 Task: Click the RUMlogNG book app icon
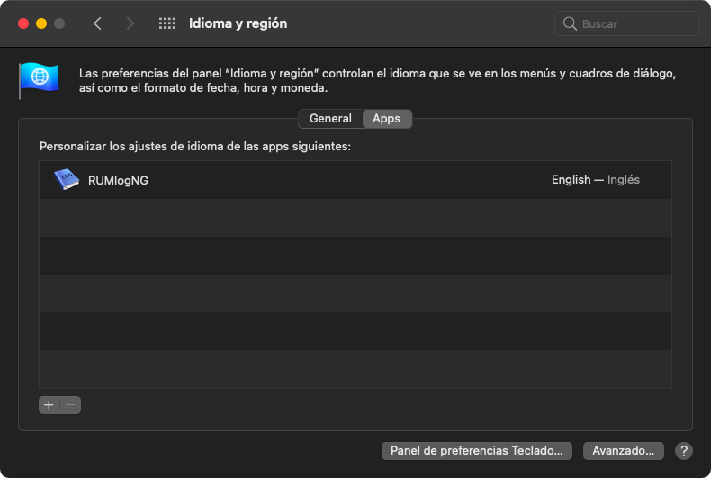click(x=67, y=180)
